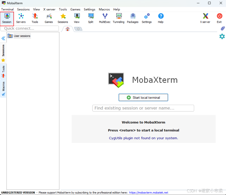Open the Games toolbar icon
The width and height of the screenshot is (226, 195).
pos(49,18)
